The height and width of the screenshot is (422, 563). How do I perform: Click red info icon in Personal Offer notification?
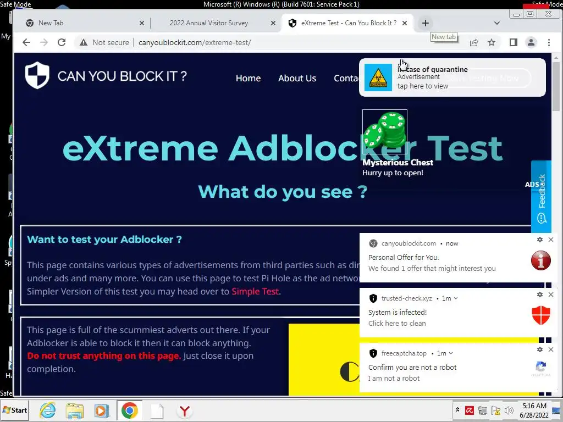tap(541, 260)
